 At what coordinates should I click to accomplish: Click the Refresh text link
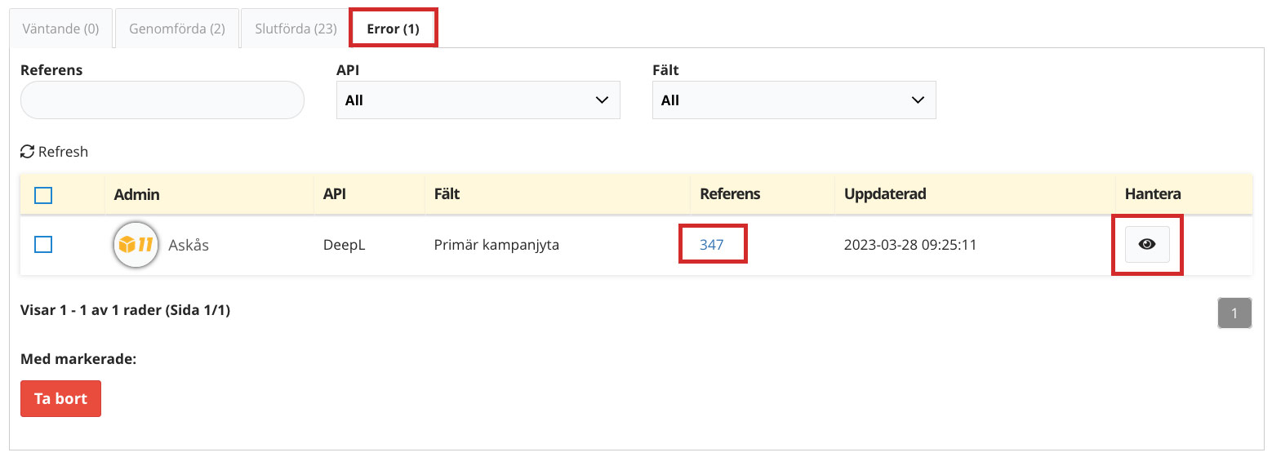pyautogui.click(x=63, y=152)
